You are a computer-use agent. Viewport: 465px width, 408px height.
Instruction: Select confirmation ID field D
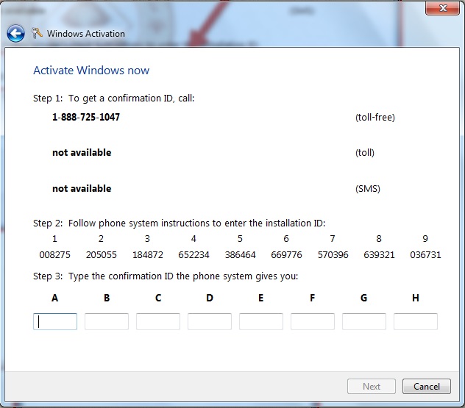210,321
